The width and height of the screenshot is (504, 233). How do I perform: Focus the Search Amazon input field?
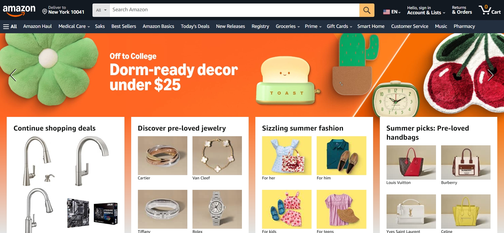[x=234, y=10]
